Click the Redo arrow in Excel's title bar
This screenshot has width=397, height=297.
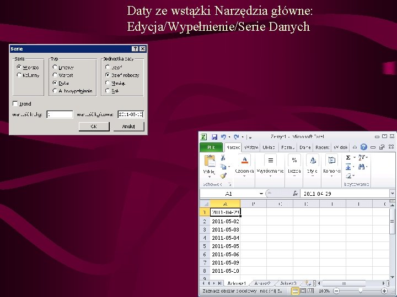pos(237,137)
